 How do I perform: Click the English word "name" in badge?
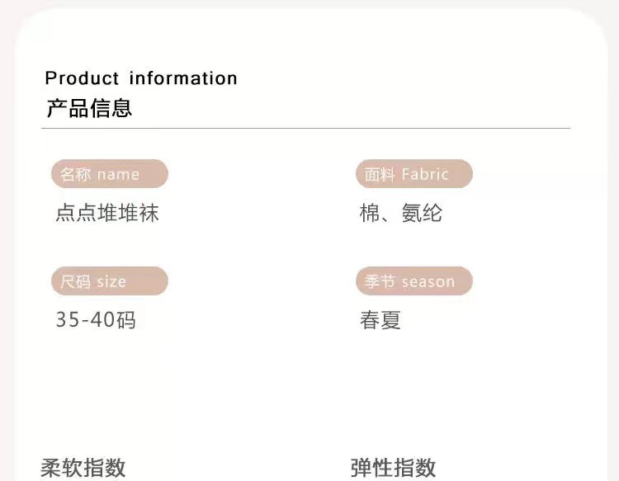click(x=118, y=174)
